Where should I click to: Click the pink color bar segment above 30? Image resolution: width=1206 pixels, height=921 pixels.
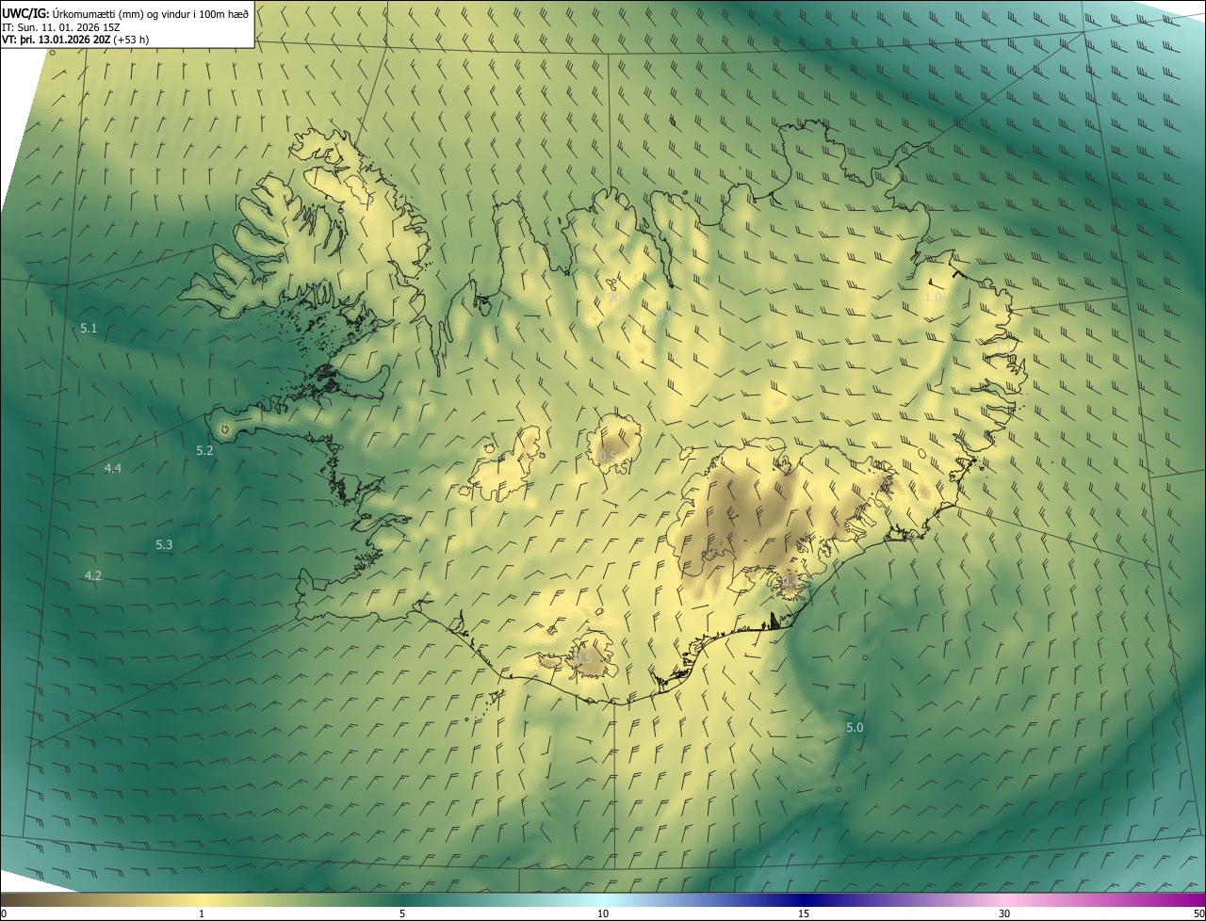pos(1004,899)
